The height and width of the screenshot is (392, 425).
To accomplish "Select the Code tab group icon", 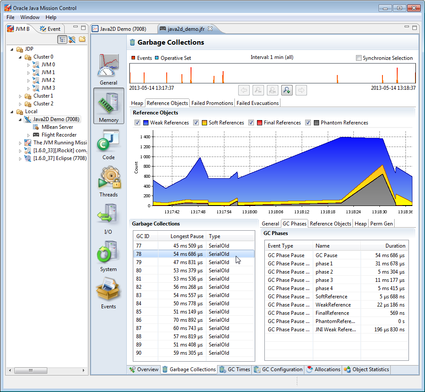I will coord(108,144).
